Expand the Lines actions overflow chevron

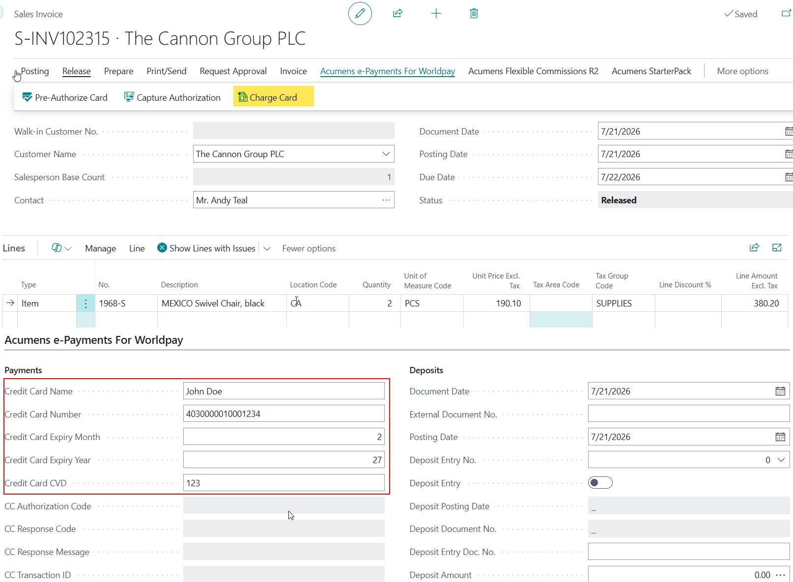pos(267,249)
